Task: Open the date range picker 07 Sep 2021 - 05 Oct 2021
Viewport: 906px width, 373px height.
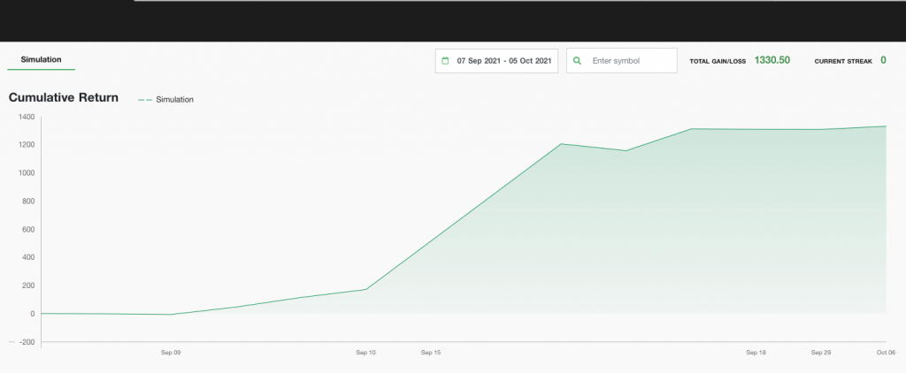Action: point(496,61)
